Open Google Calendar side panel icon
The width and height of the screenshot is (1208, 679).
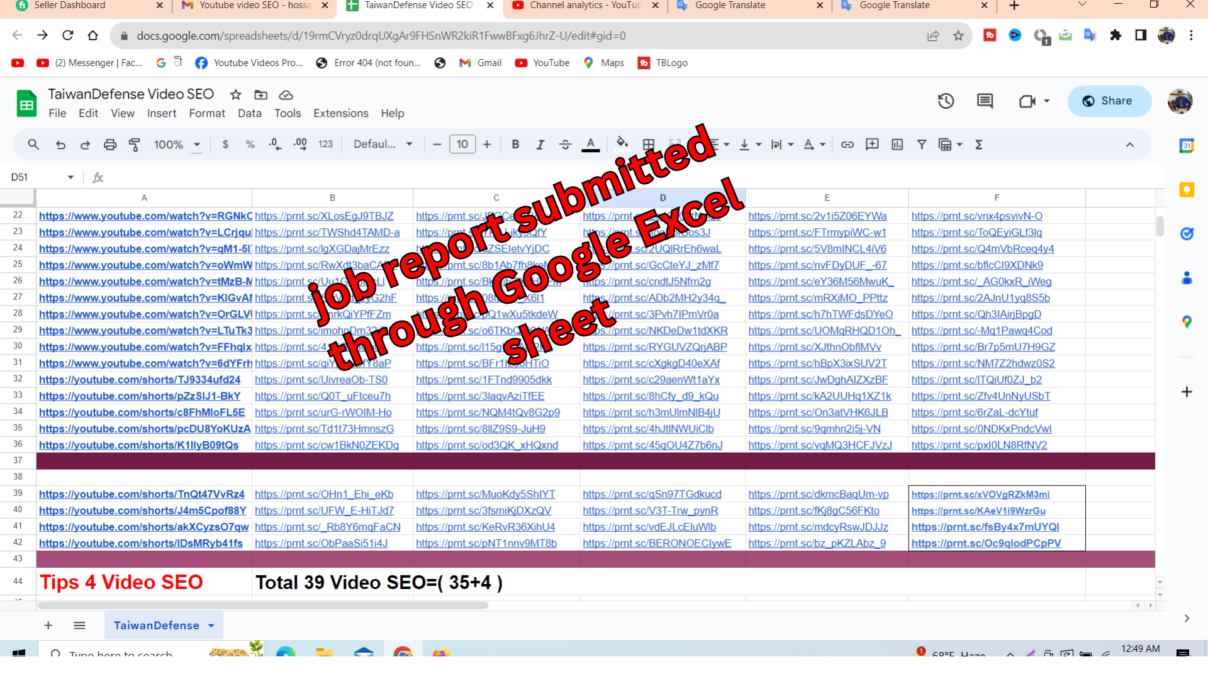(x=1187, y=146)
